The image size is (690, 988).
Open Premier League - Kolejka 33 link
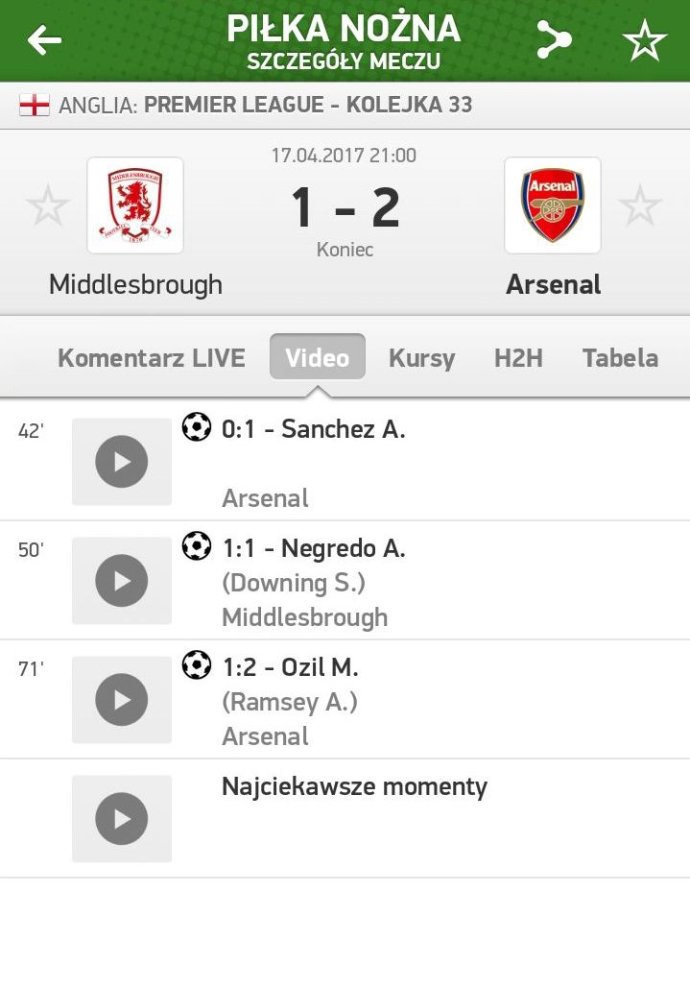(308, 105)
